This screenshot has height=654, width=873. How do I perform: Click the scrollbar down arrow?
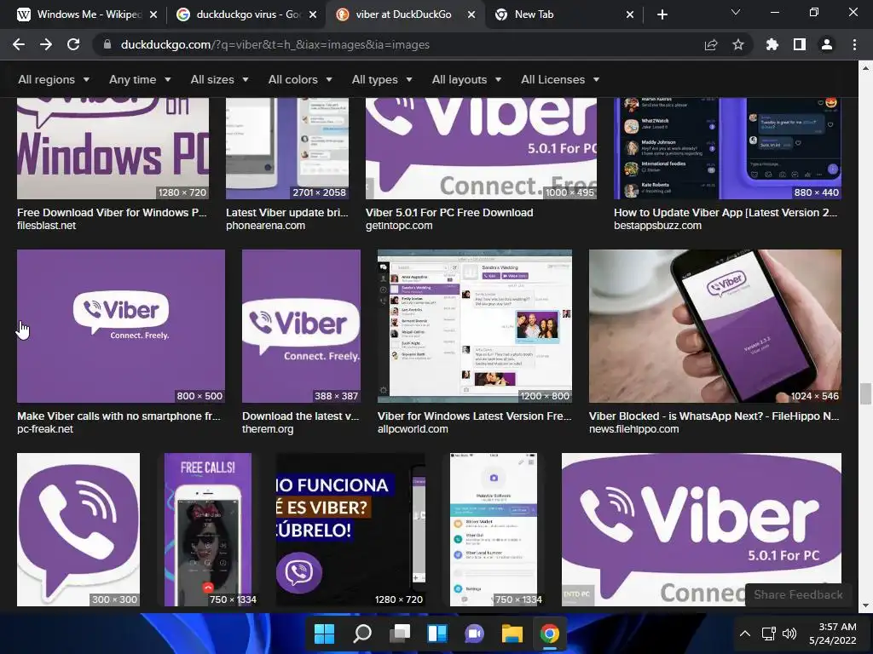point(865,606)
